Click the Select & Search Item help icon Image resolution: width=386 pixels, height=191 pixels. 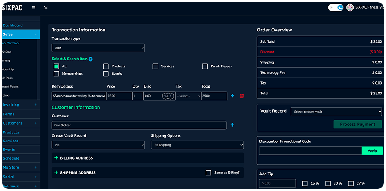[x=91, y=59]
